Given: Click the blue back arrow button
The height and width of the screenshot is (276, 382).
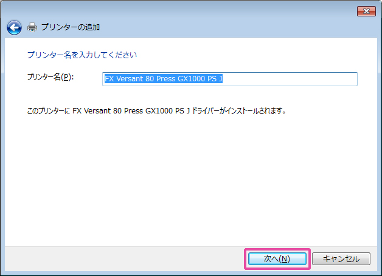Looking at the screenshot, I should pos(14,27).
